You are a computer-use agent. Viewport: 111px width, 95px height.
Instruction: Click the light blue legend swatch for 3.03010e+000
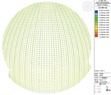pyautogui.click(x=96, y=14)
